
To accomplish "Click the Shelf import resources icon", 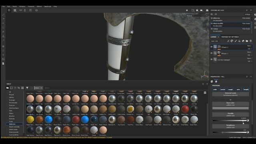I will pyautogui.click(x=22, y=88).
